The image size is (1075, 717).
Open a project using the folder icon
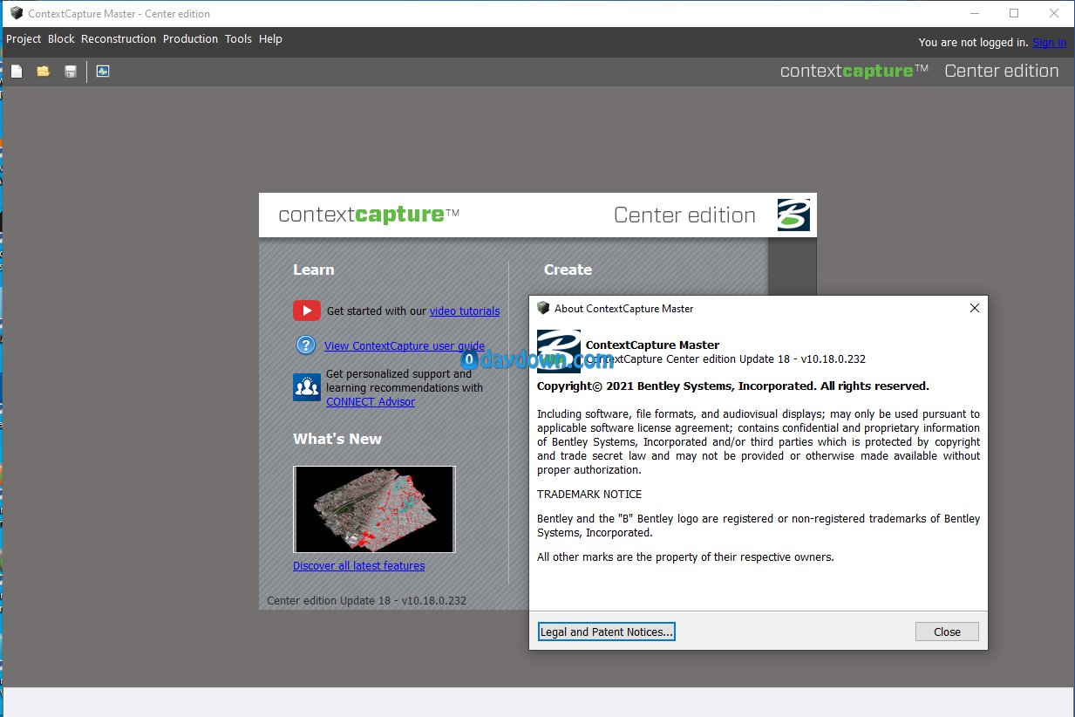pyautogui.click(x=43, y=72)
